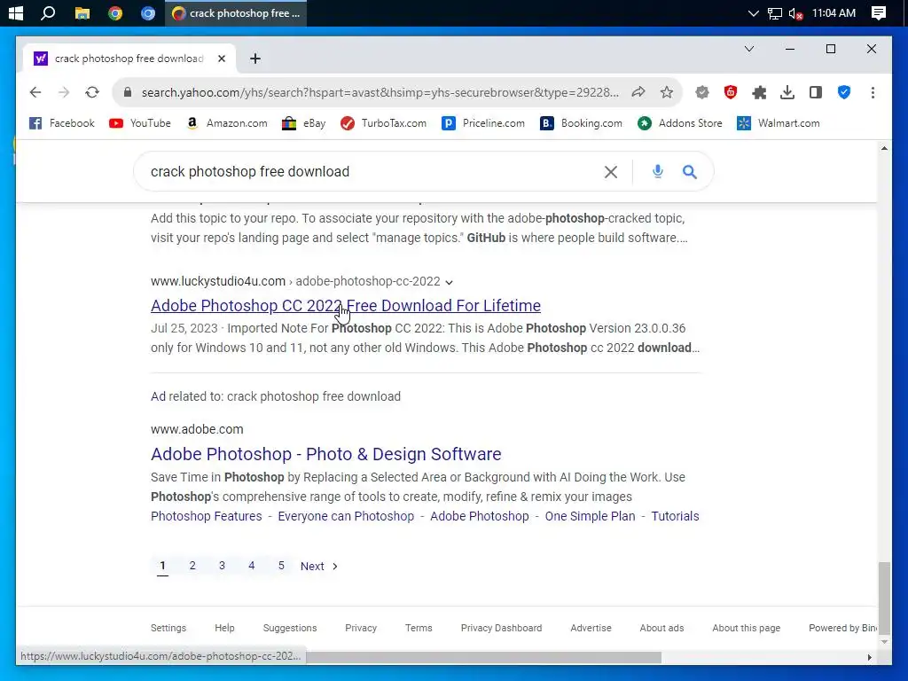The image size is (908, 681).
Task: Open the eBay bookmark
Action: click(303, 123)
